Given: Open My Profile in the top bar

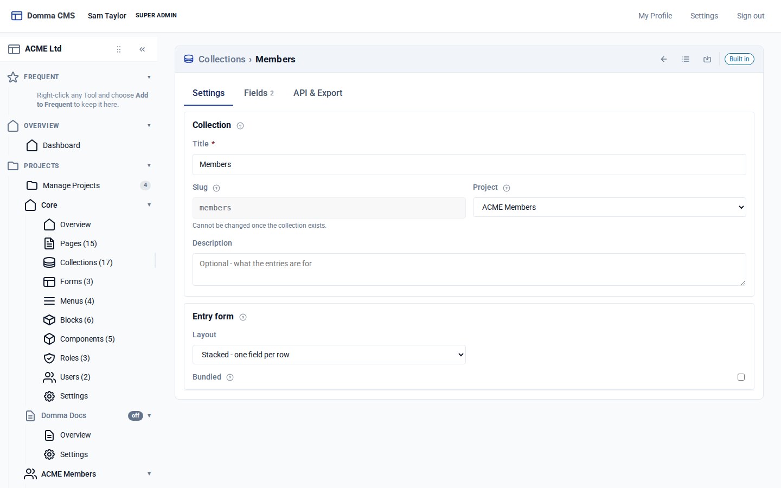Looking at the screenshot, I should coord(655,16).
